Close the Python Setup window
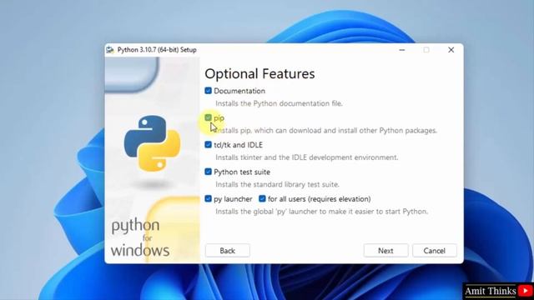 [x=451, y=50]
